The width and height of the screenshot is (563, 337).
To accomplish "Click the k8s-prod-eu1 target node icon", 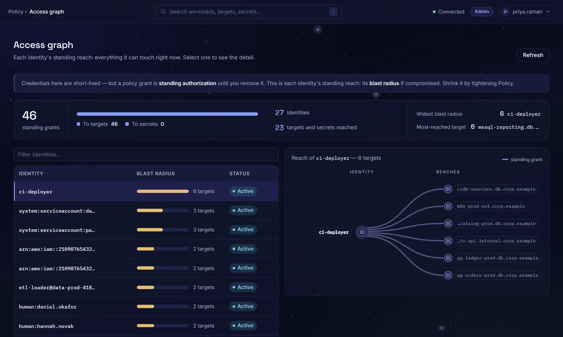I will pyautogui.click(x=448, y=206).
